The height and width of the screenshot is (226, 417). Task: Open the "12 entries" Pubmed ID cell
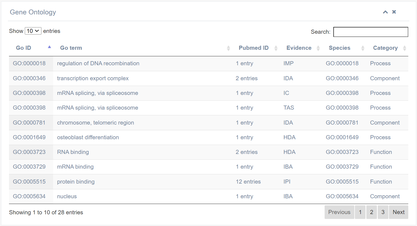pos(248,182)
